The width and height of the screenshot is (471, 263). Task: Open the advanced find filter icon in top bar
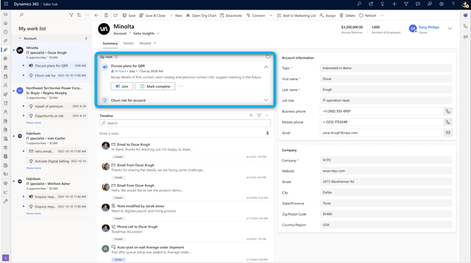coord(406,4)
